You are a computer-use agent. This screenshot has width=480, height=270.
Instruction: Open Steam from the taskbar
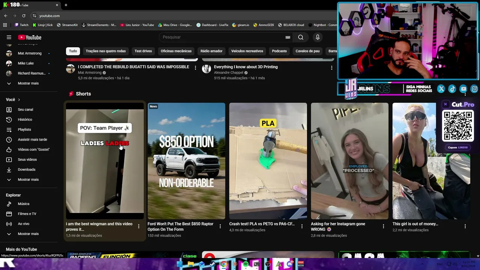(213, 264)
